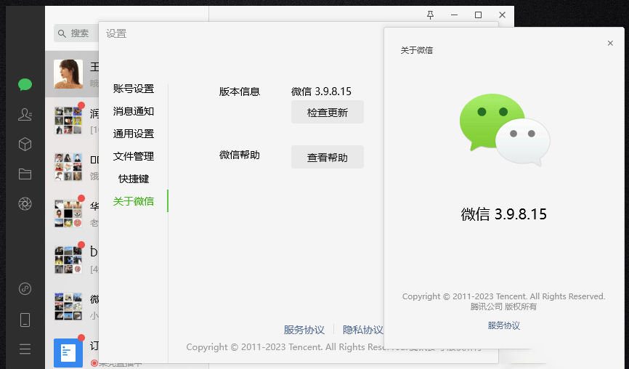Open the subscription account blue document avatar

click(68, 353)
